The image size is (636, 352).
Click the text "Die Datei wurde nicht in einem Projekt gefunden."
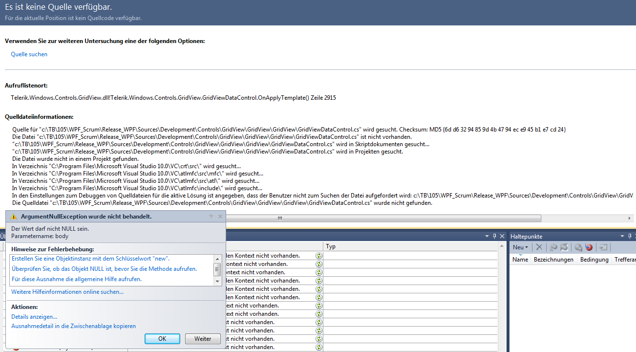75,159
